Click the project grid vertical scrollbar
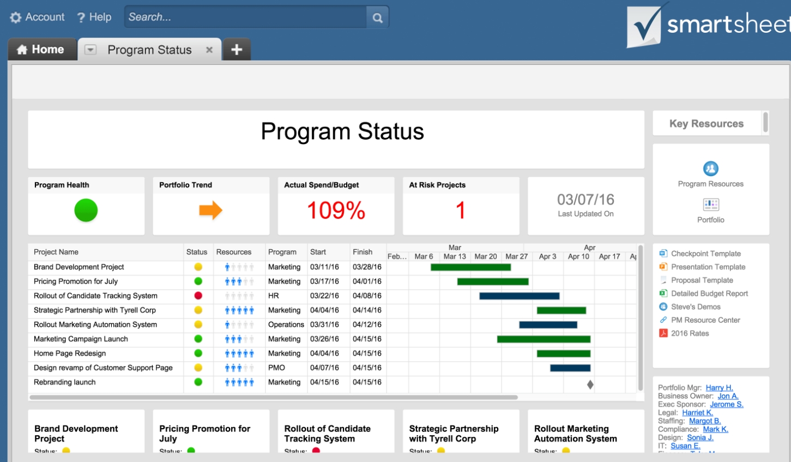 pyautogui.click(x=641, y=317)
